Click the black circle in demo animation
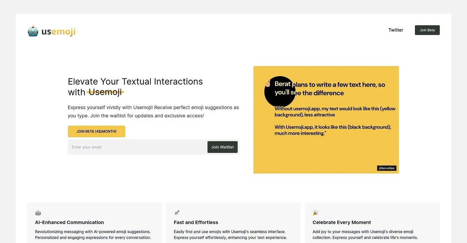 tap(280, 92)
